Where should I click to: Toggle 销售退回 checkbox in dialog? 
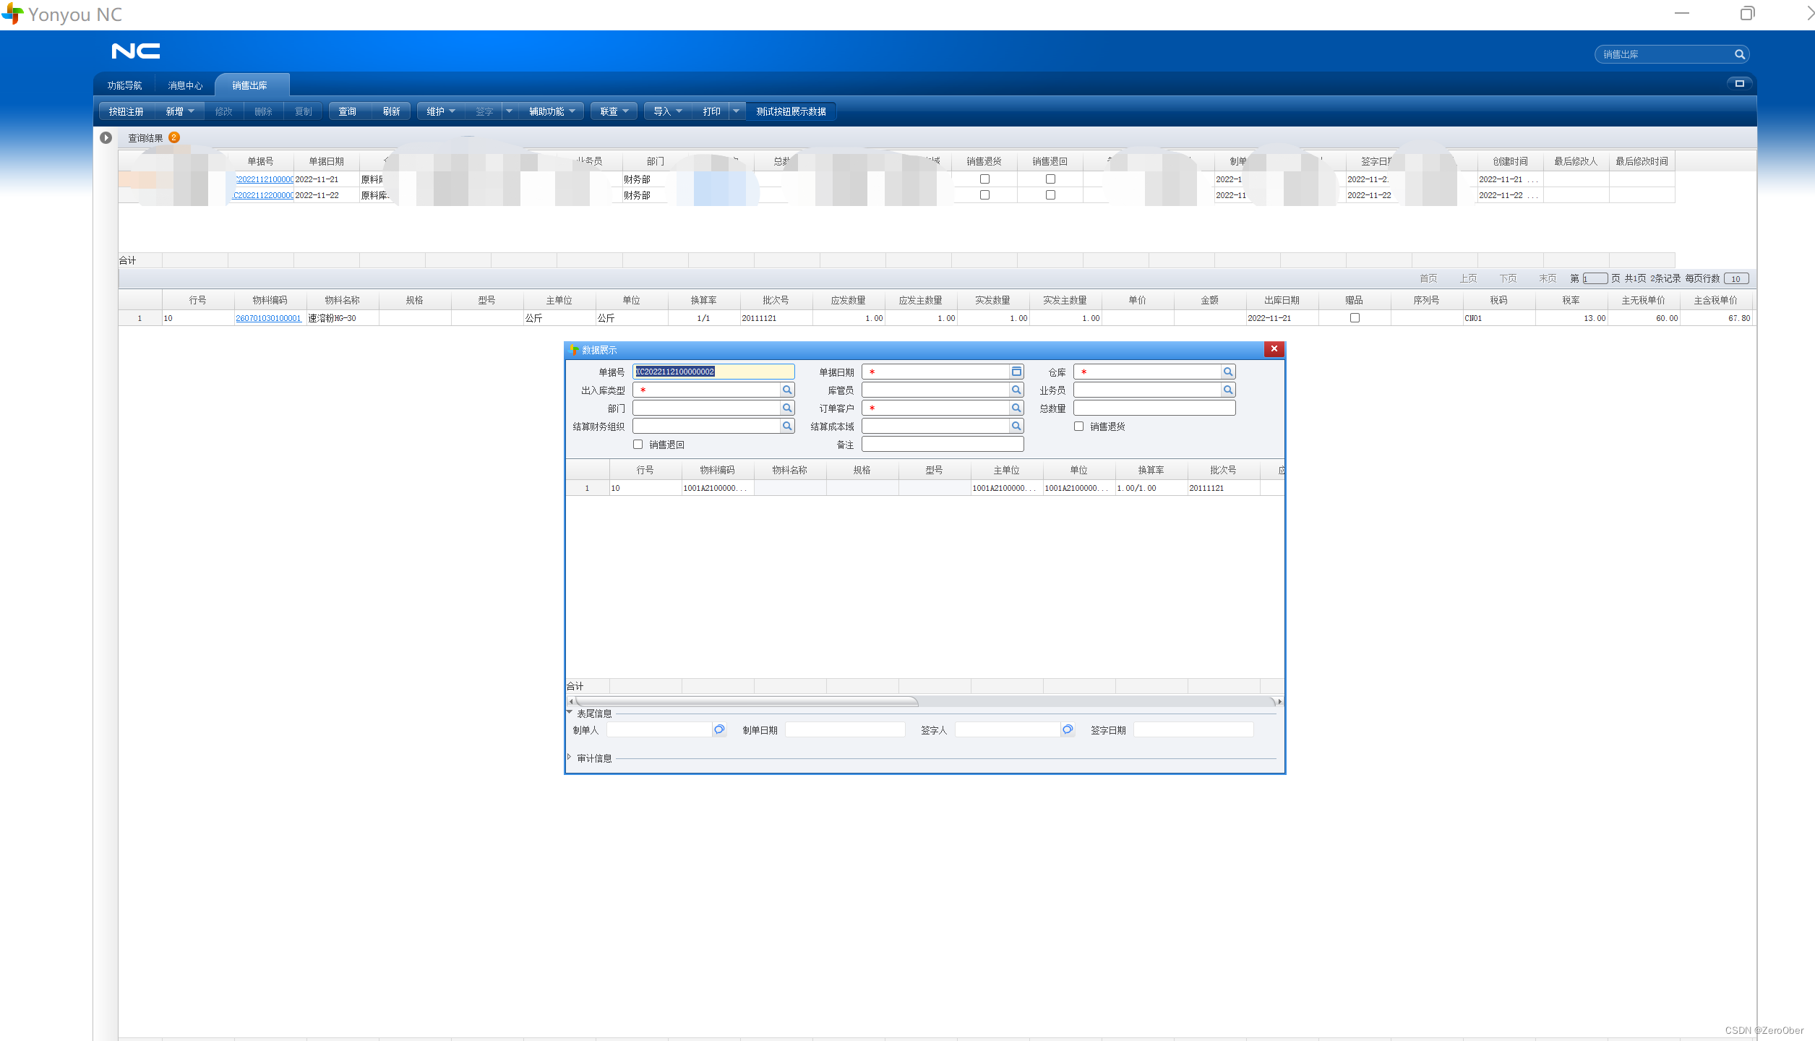pos(638,445)
